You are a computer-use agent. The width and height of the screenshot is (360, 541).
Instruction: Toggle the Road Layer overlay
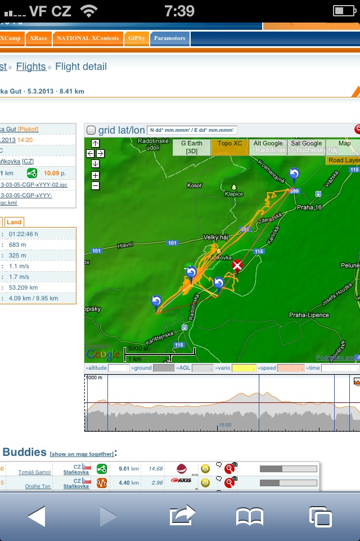click(343, 160)
